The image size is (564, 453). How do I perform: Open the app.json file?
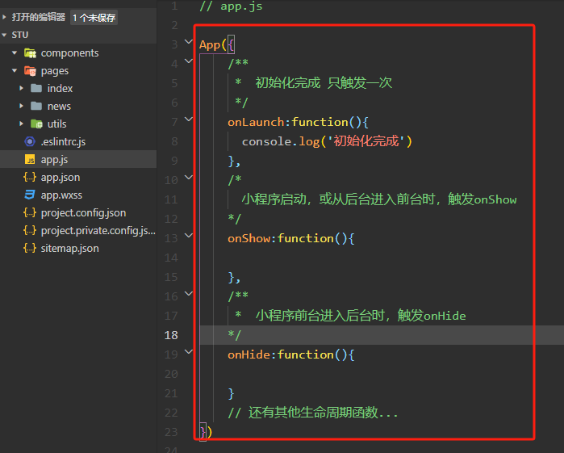tap(61, 177)
